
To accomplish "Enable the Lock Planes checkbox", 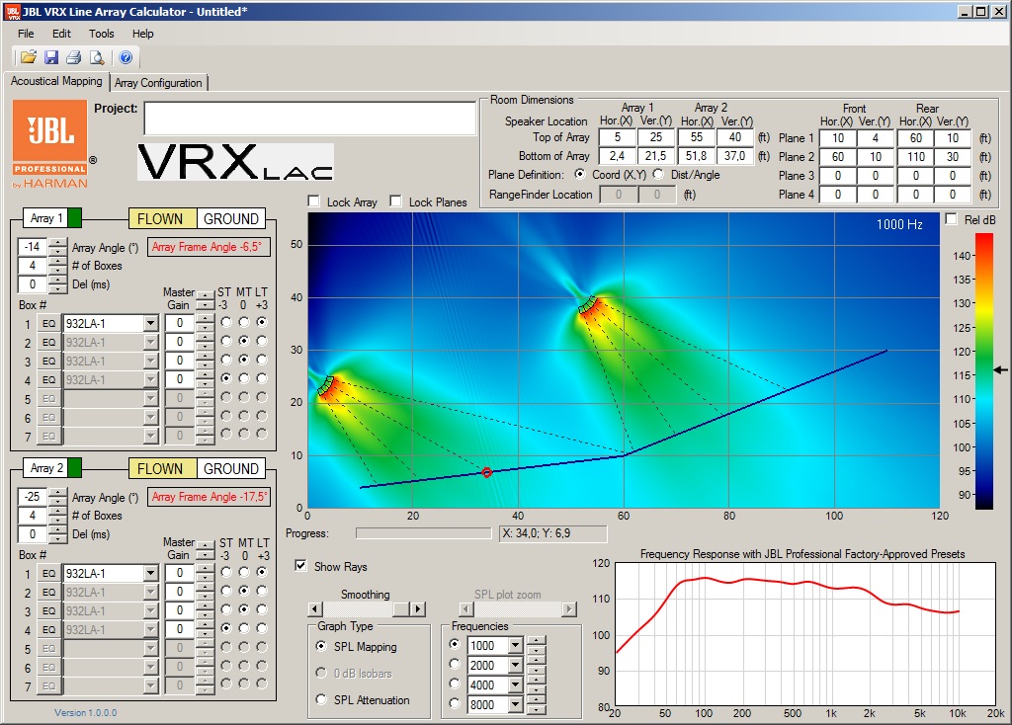I will click(395, 201).
